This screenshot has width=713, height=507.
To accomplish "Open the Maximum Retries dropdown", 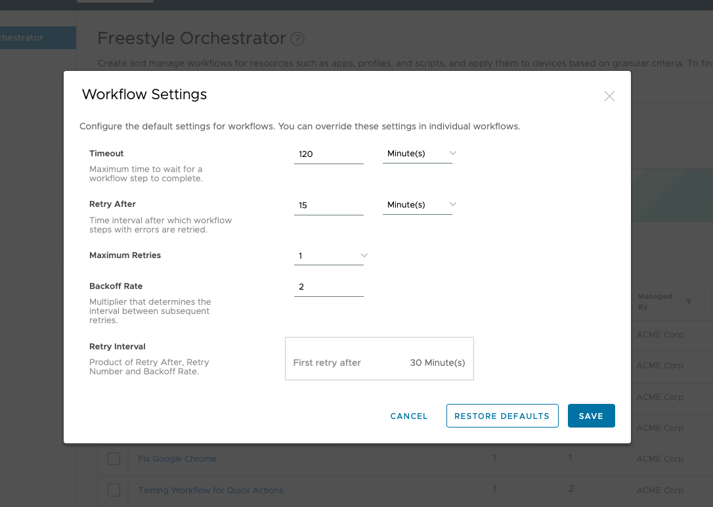I will [x=329, y=255].
